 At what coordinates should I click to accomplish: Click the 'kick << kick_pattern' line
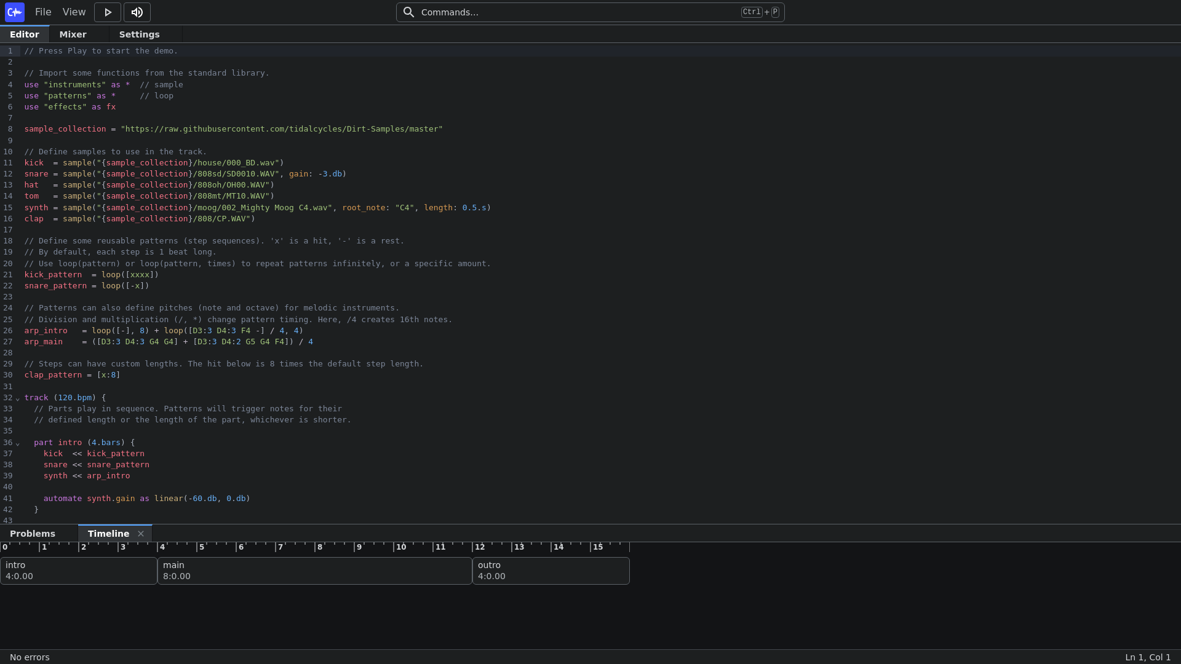94,454
